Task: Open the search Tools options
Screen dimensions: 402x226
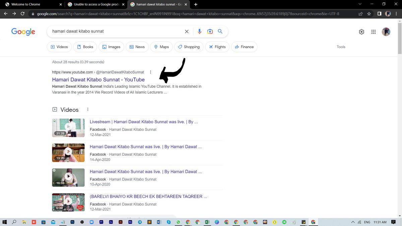Action: pos(341,47)
